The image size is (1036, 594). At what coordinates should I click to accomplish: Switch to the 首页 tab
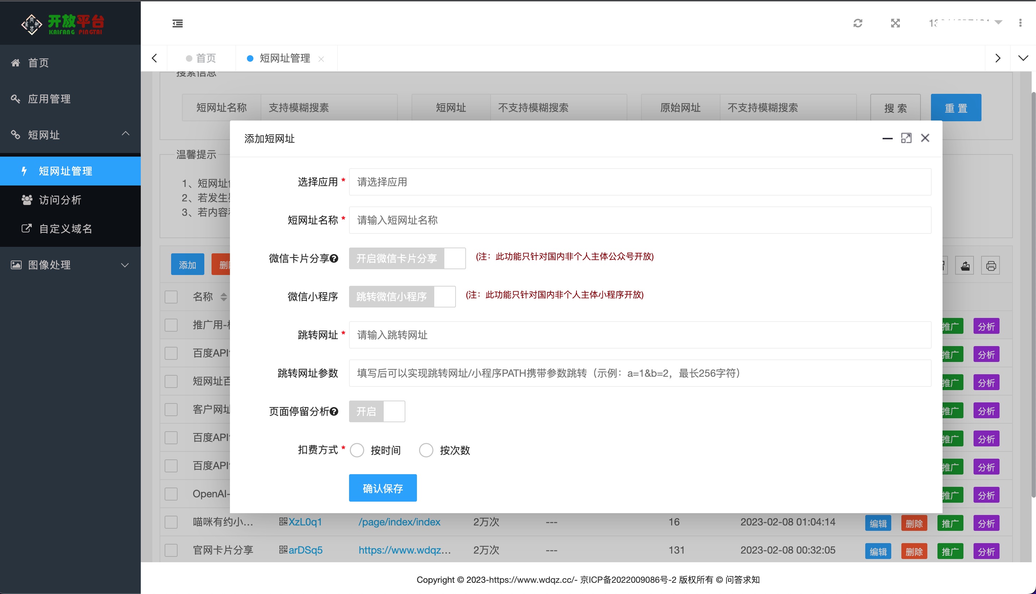[x=205, y=58]
